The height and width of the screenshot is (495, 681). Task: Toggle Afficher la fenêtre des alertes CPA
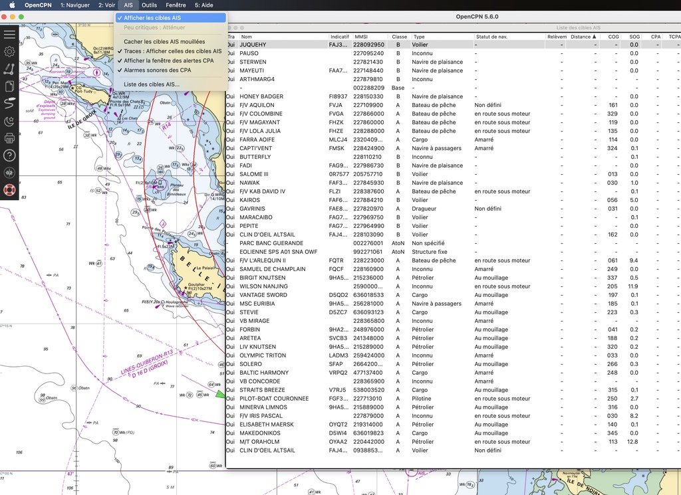point(170,60)
